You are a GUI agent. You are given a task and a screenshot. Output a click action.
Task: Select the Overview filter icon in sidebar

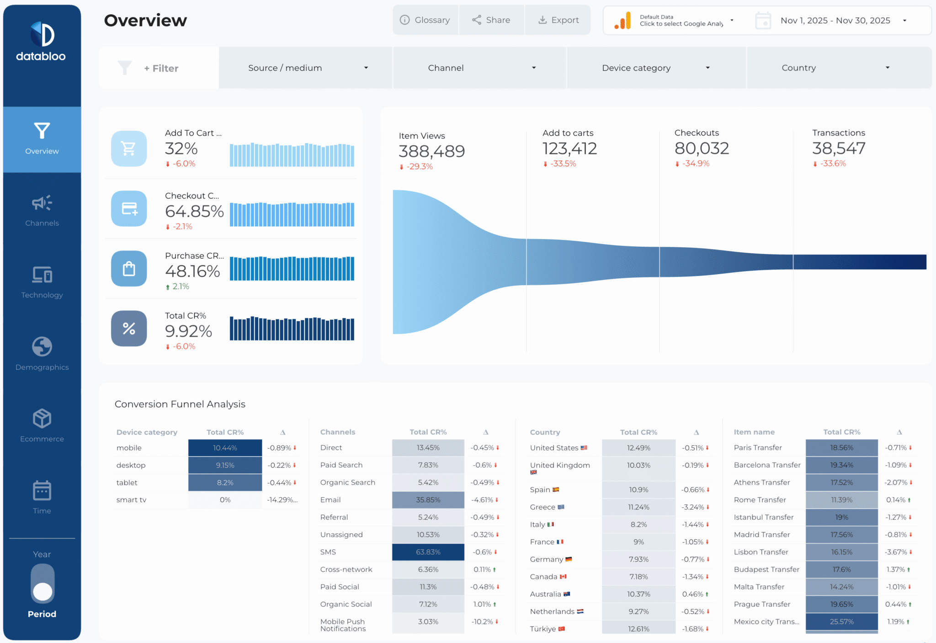(42, 132)
